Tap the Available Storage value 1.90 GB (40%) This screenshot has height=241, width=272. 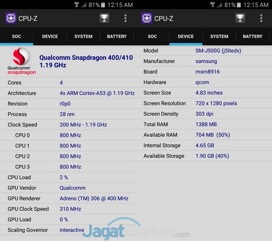point(212,156)
